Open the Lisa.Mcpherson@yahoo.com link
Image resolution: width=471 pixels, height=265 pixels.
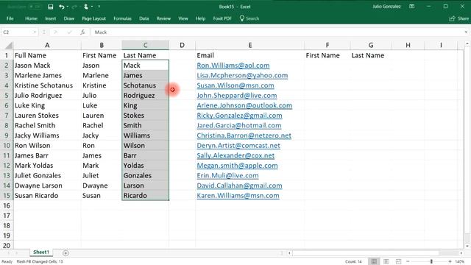[x=242, y=75]
